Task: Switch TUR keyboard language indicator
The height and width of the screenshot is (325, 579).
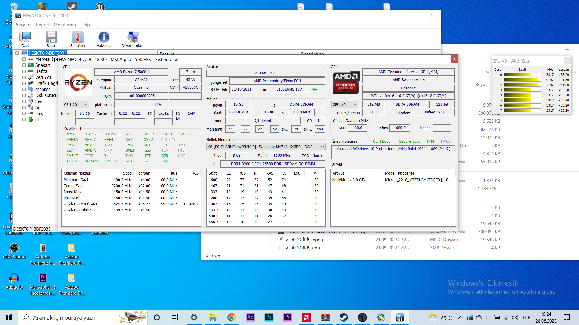Action: pos(526,317)
